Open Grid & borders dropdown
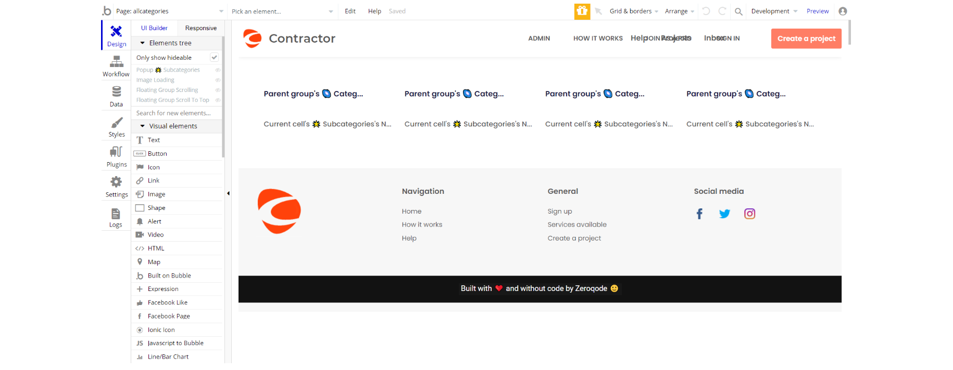 (634, 11)
